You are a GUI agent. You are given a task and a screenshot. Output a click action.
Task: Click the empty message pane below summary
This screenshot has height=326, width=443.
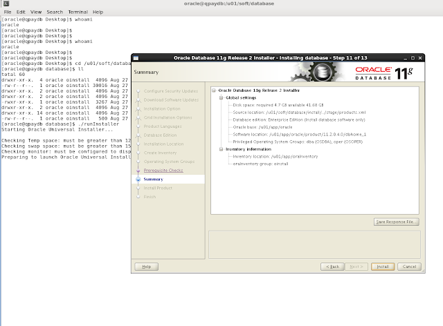314,245
